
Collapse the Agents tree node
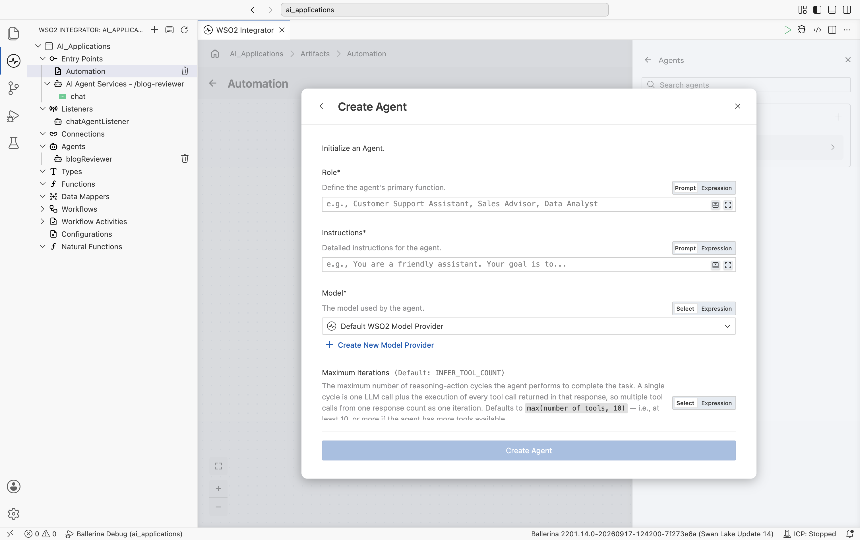tap(42, 146)
